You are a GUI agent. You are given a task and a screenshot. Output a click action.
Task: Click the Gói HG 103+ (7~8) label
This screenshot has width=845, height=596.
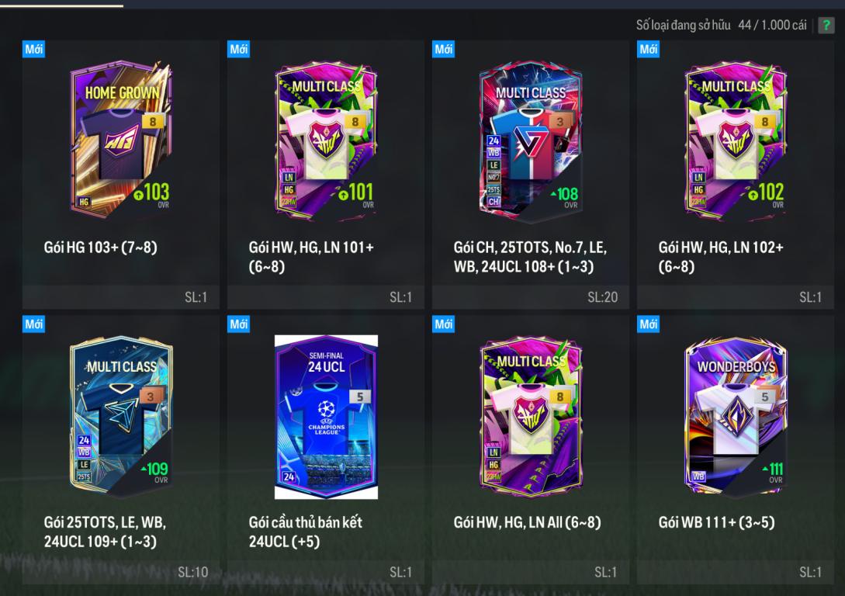(101, 248)
